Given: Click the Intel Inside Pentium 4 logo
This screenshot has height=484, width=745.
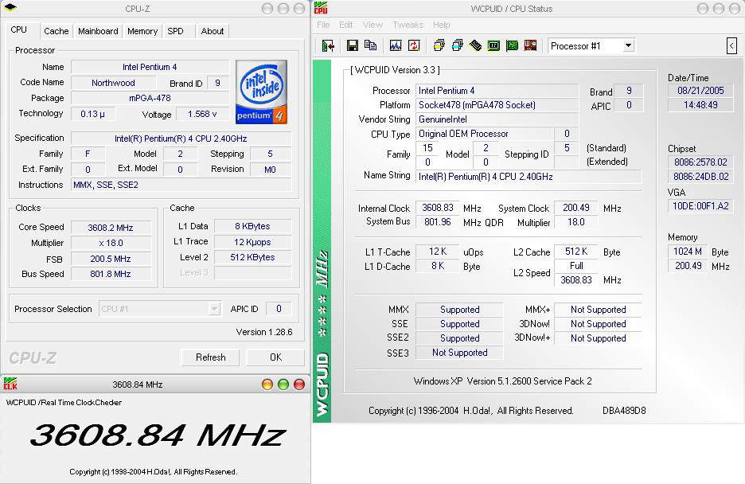Looking at the screenshot, I should pos(261,92).
